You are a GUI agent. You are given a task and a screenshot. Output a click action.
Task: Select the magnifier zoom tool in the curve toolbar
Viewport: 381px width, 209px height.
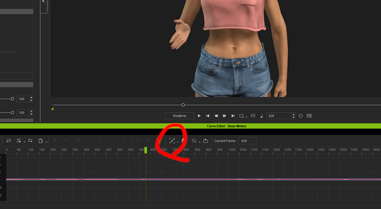[x=194, y=140]
